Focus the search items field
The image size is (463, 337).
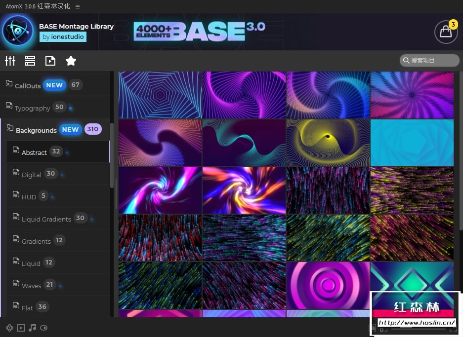429,60
